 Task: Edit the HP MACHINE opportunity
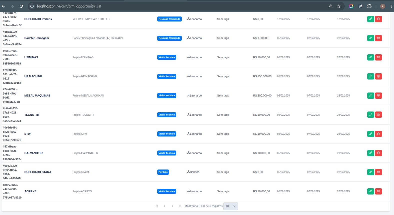point(370,76)
